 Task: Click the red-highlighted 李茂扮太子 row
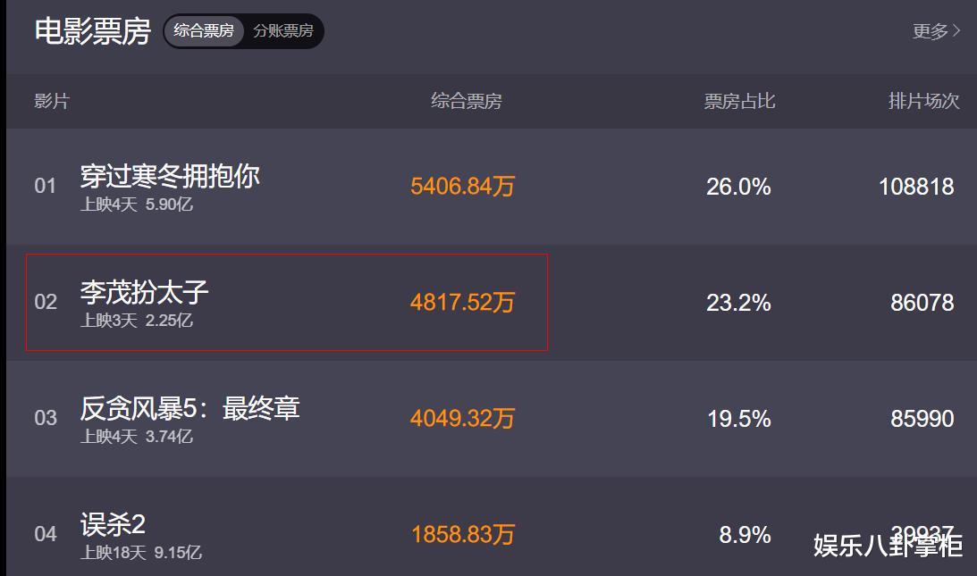[x=286, y=304]
